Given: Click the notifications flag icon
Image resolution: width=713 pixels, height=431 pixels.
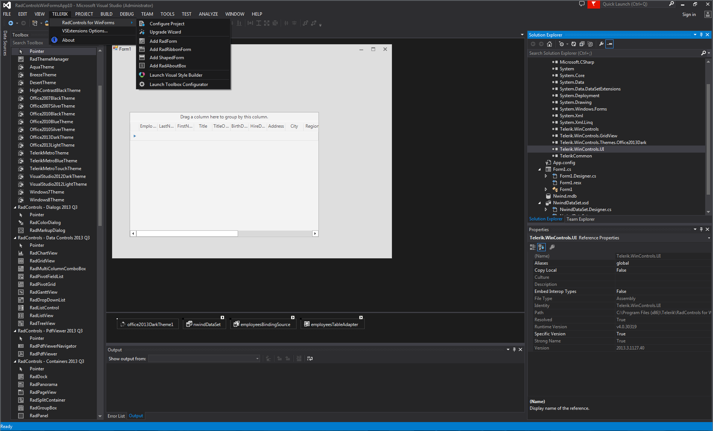Looking at the screenshot, I should pos(594,4).
